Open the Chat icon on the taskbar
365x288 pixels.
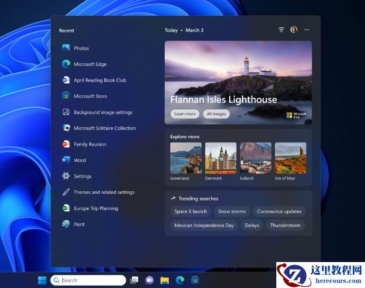tap(150, 280)
